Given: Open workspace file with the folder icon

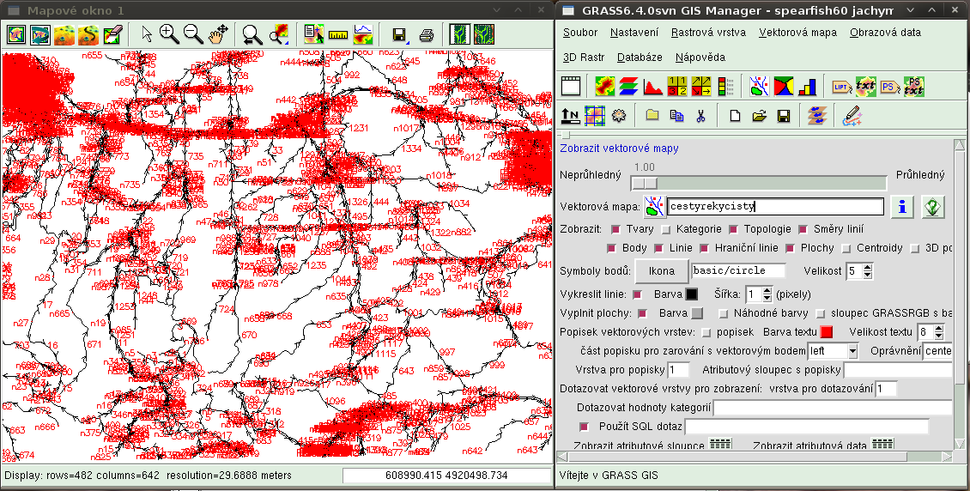Looking at the screenshot, I should click(759, 116).
